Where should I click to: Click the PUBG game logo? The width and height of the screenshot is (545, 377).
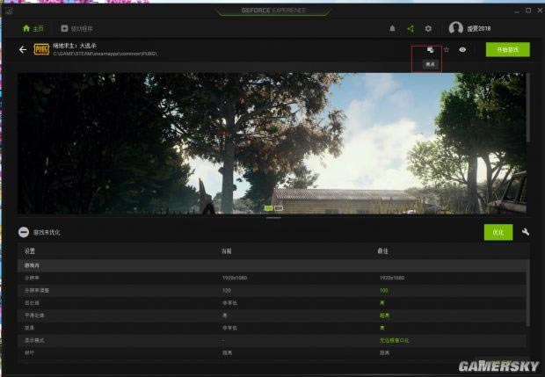pos(41,49)
